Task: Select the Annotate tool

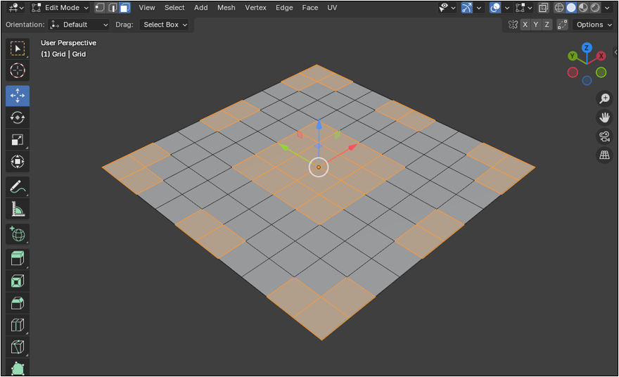Action: pos(18,187)
